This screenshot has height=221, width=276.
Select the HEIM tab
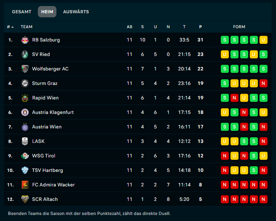point(47,12)
